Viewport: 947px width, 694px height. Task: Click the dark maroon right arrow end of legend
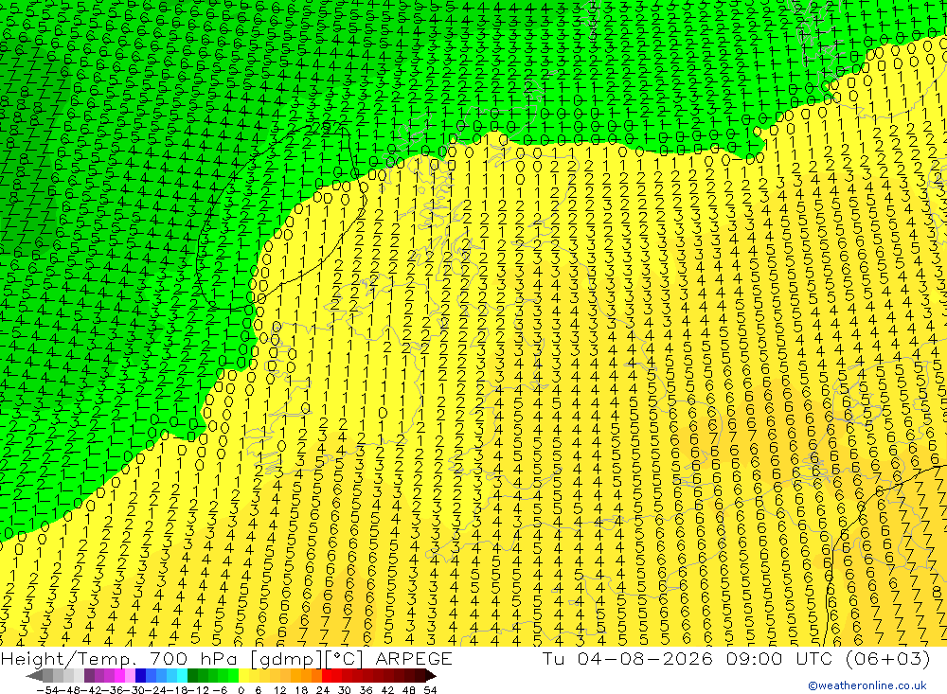pos(431,676)
